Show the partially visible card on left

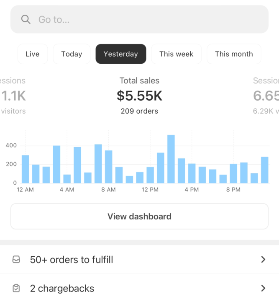(13, 96)
